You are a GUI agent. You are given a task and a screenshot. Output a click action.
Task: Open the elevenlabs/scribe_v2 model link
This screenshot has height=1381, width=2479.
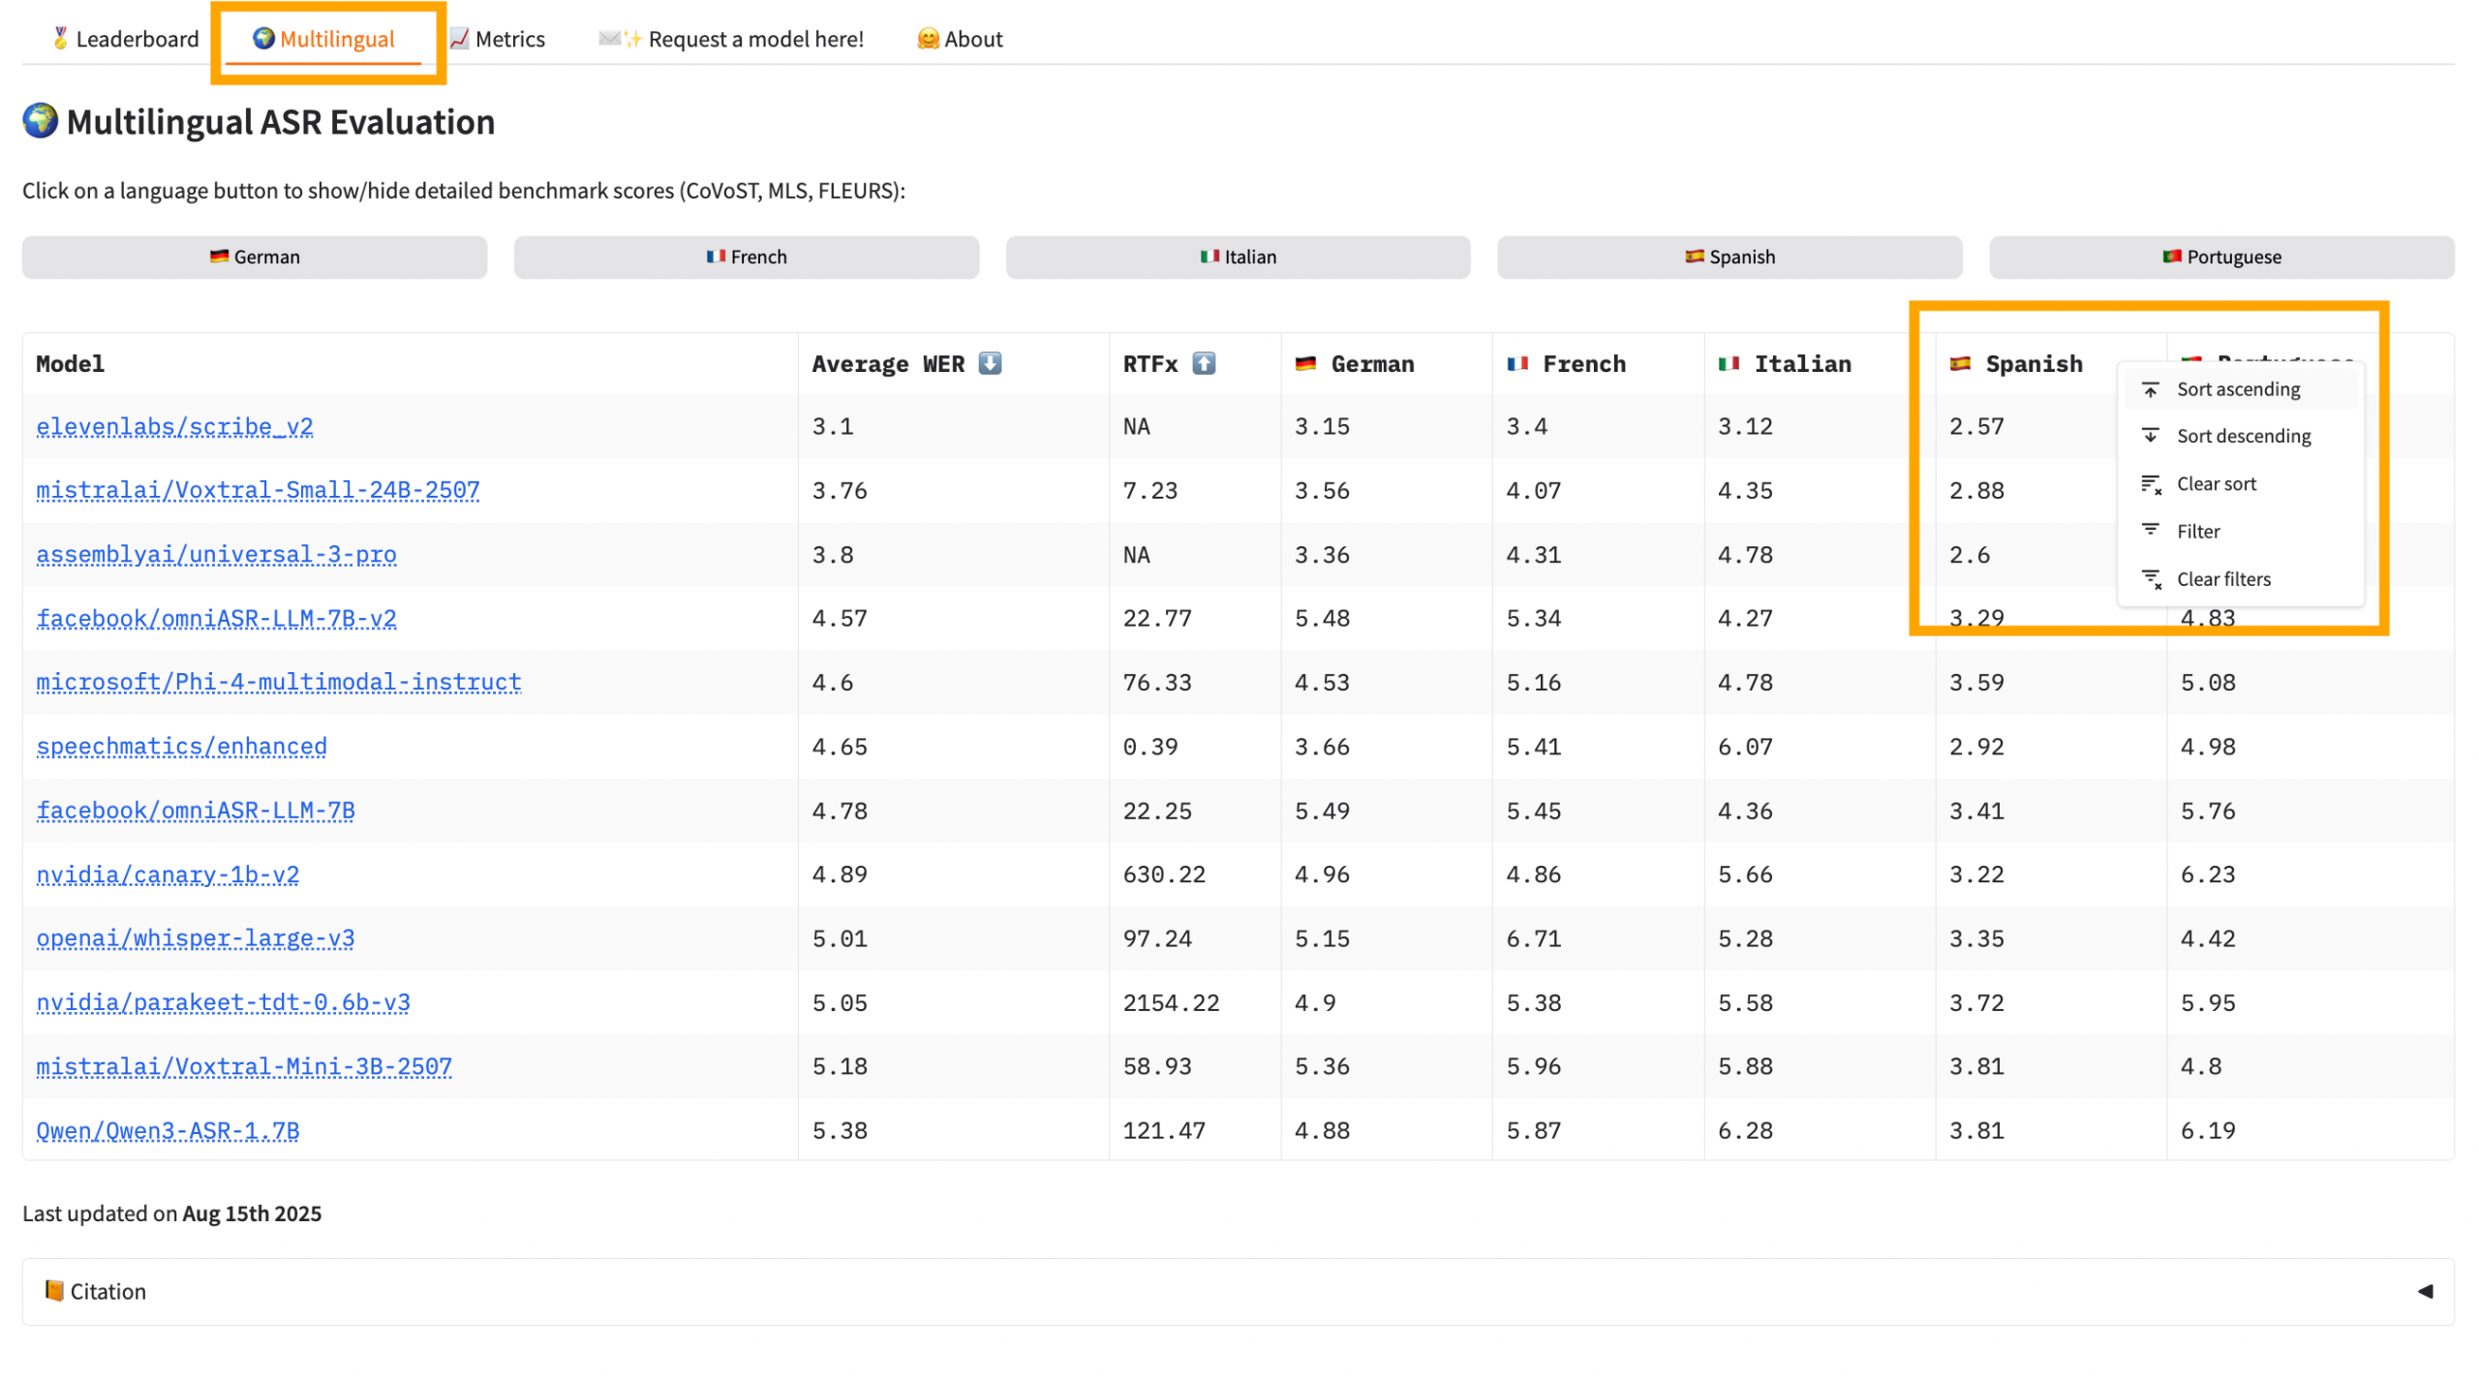click(x=174, y=427)
